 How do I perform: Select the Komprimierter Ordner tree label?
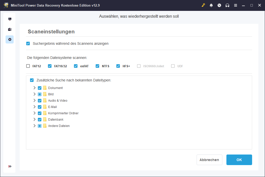point(63,113)
